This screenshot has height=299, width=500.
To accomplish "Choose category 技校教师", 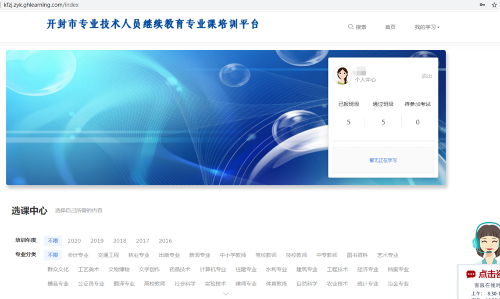I will click(297, 255).
